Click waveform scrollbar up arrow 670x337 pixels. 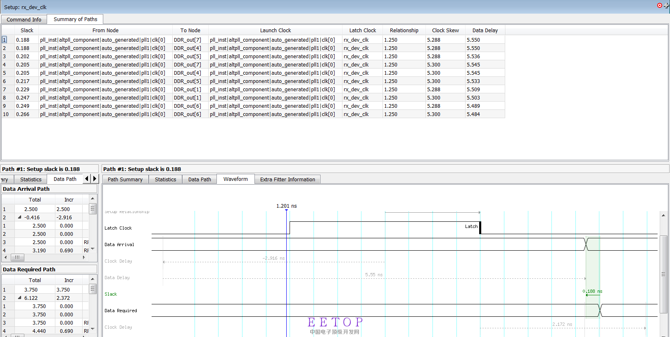click(x=663, y=215)
